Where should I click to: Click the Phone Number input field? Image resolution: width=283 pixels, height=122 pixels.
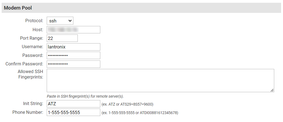click(x=73, y=112)
